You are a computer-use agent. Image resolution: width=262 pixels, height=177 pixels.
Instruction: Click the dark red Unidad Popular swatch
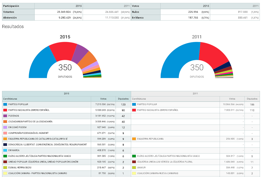(x=5, y=162)
